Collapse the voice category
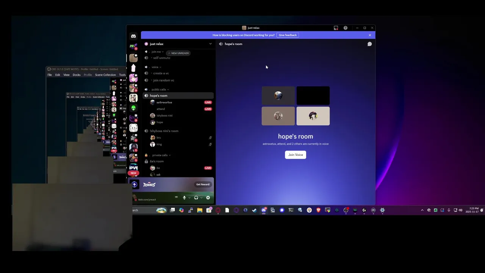This screenshot has height=273, width=485. [x=156, y=67]
